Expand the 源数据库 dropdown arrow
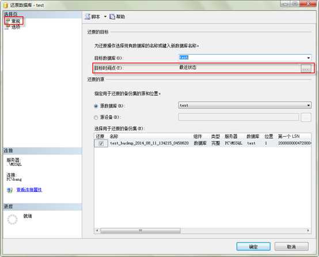The width and height of the screenshot is (319, 257). 309,105
